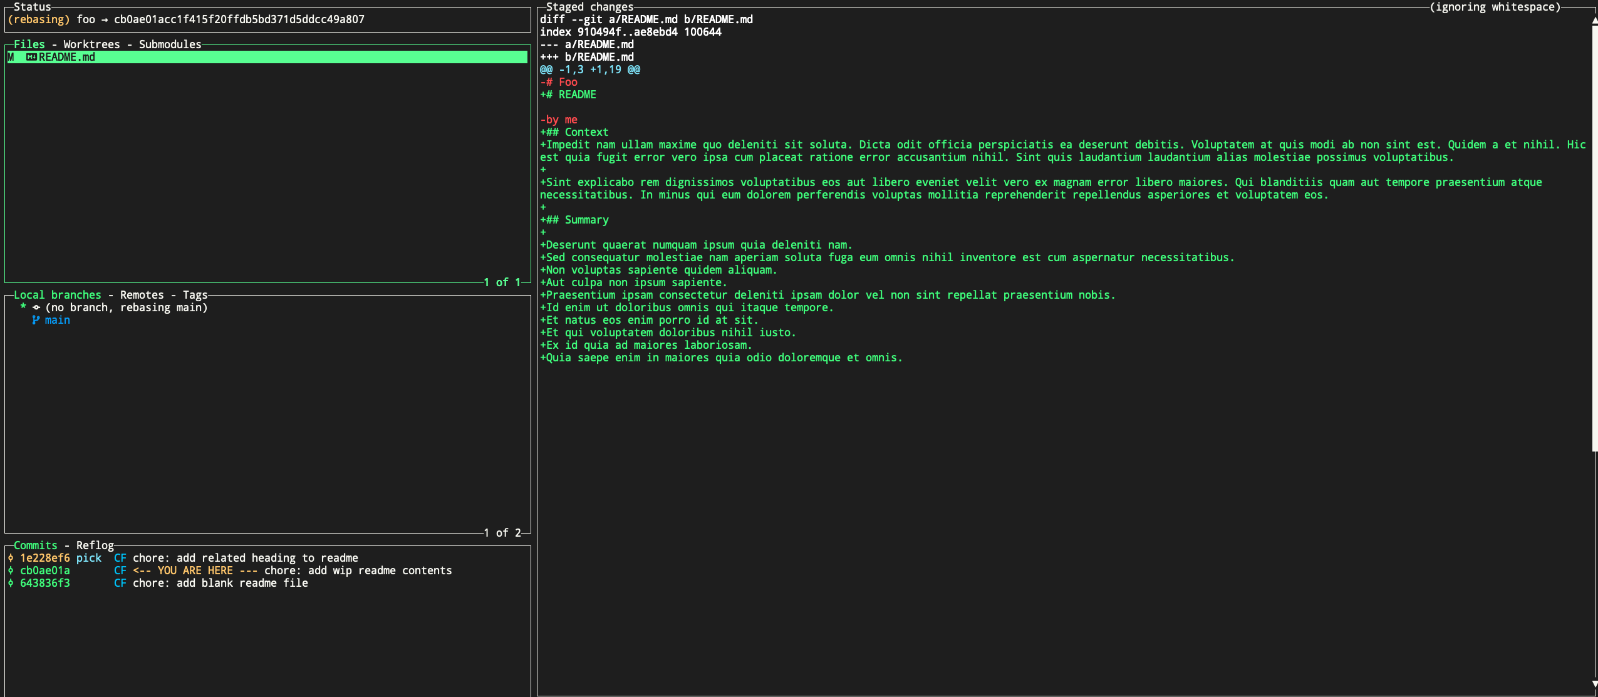Open the Submodules tab
The height and width of the screenshot is (697, 1598).
click(x=170, y=44)
